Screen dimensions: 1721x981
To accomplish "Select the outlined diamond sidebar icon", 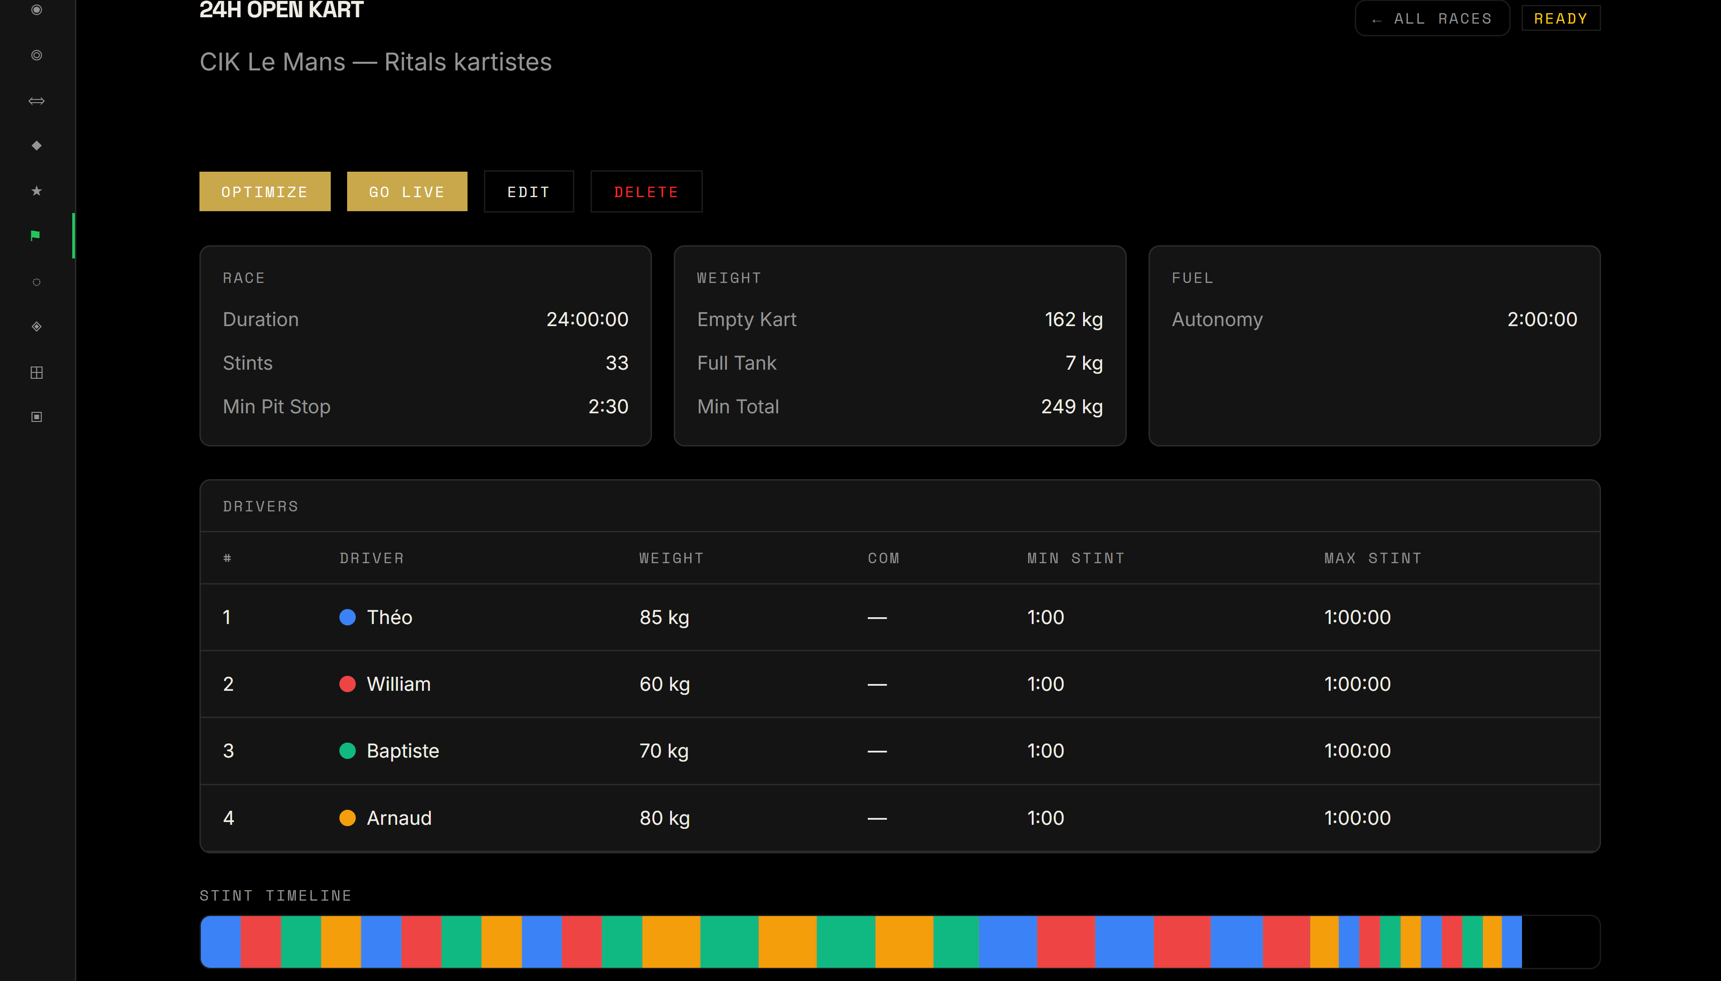I will pyautogui.click(x=36, y=327).
